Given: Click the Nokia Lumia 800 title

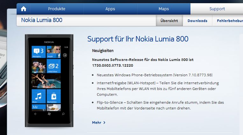Looking at the screenshot, I should (42, 20).
